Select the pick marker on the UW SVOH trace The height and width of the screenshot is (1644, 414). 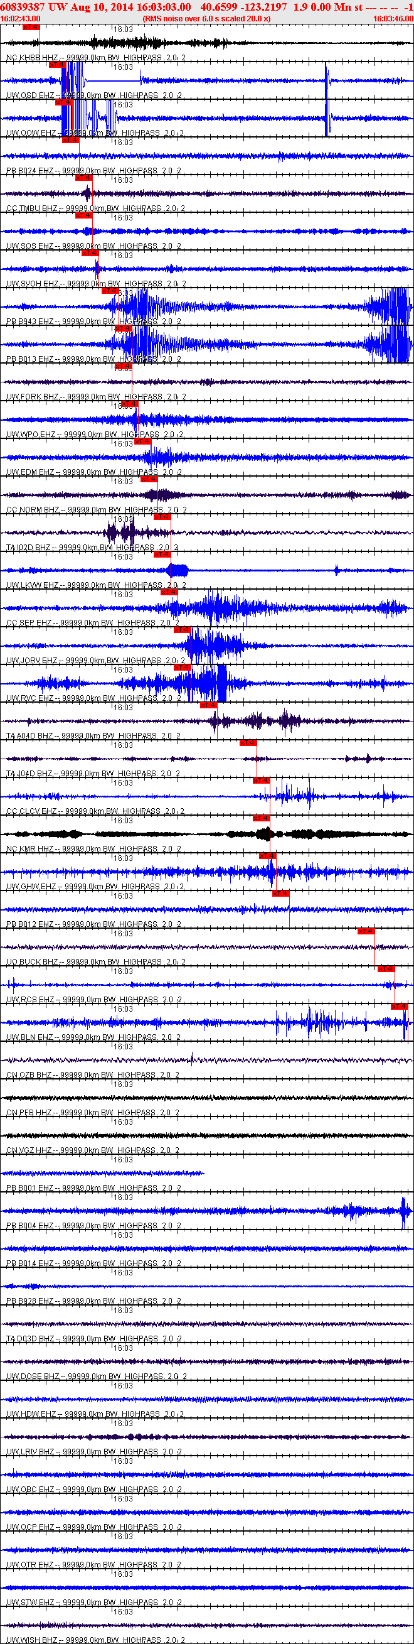(x=90, y=252)
